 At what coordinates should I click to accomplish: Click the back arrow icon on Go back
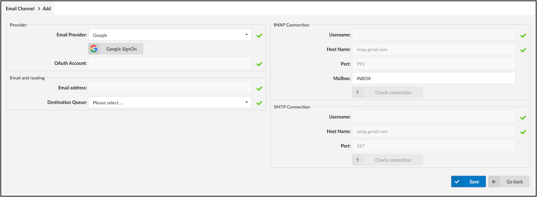point(494,182)
